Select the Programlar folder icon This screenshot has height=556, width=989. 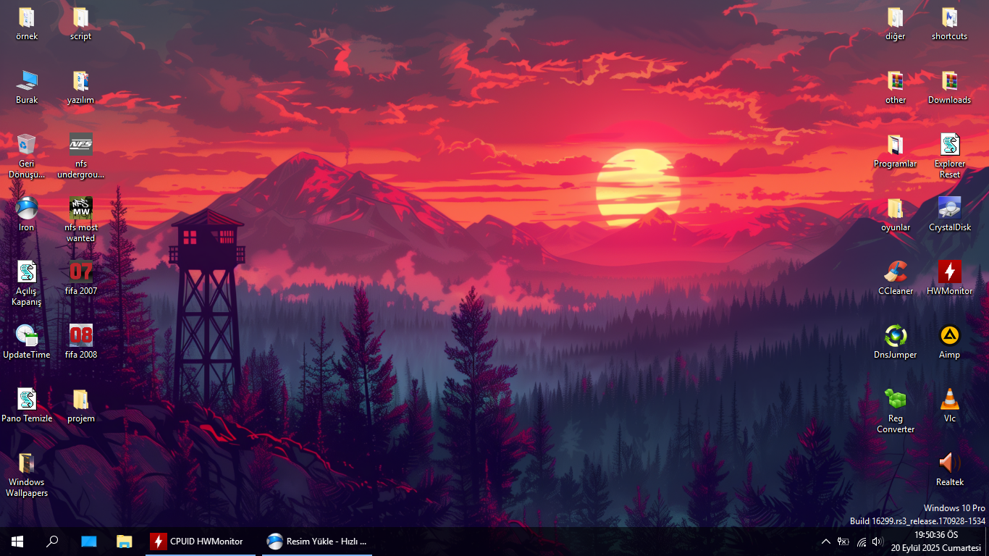(896, 145)
